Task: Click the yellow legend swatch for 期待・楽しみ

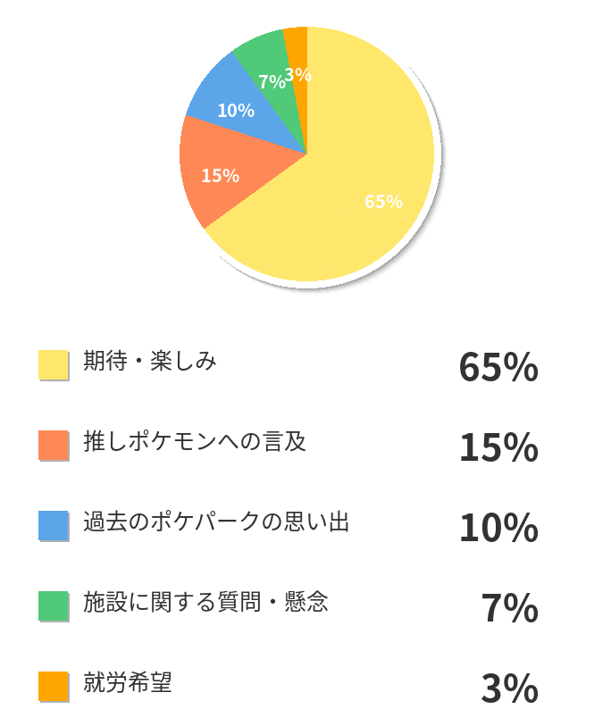Action: tap(54, 364)
